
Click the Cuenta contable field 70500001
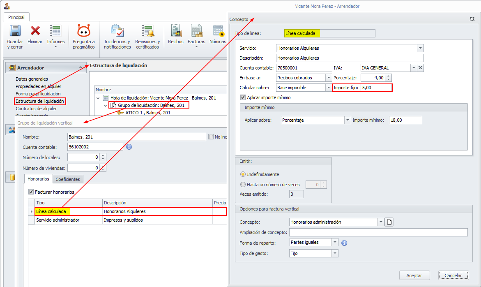304,68
